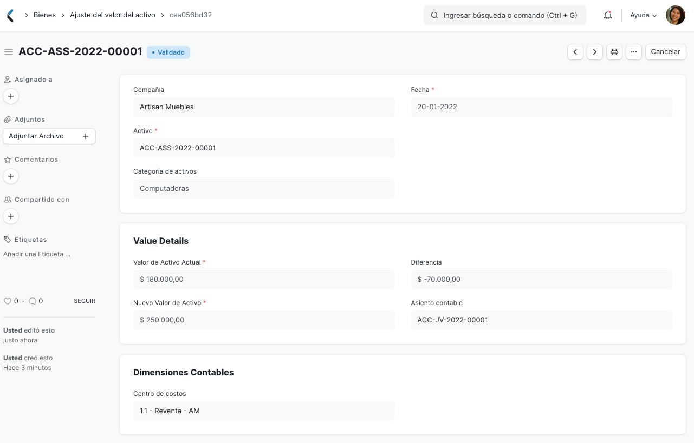
Task: Open Ajuste del valor del activo breadcrumb
Action: [113, 15]
